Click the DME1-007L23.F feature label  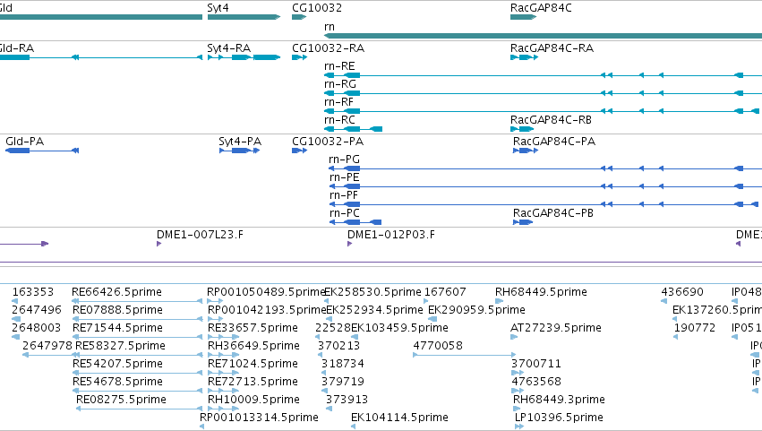click(200, 235)
